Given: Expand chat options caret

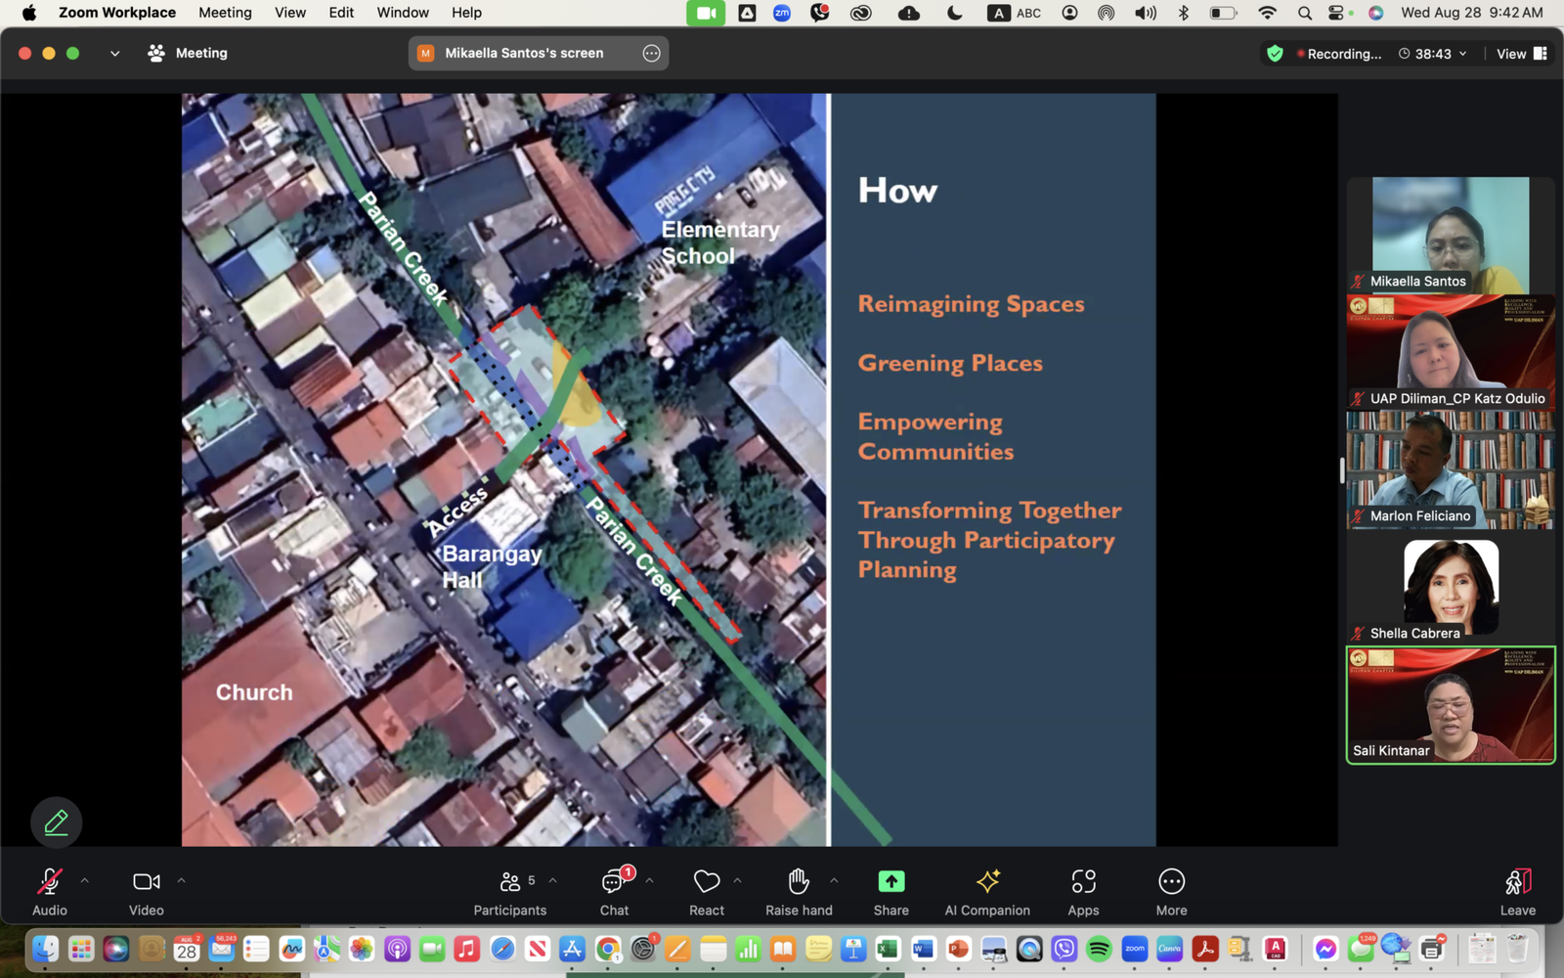Looking at the screenshot, I should point(649,880).
